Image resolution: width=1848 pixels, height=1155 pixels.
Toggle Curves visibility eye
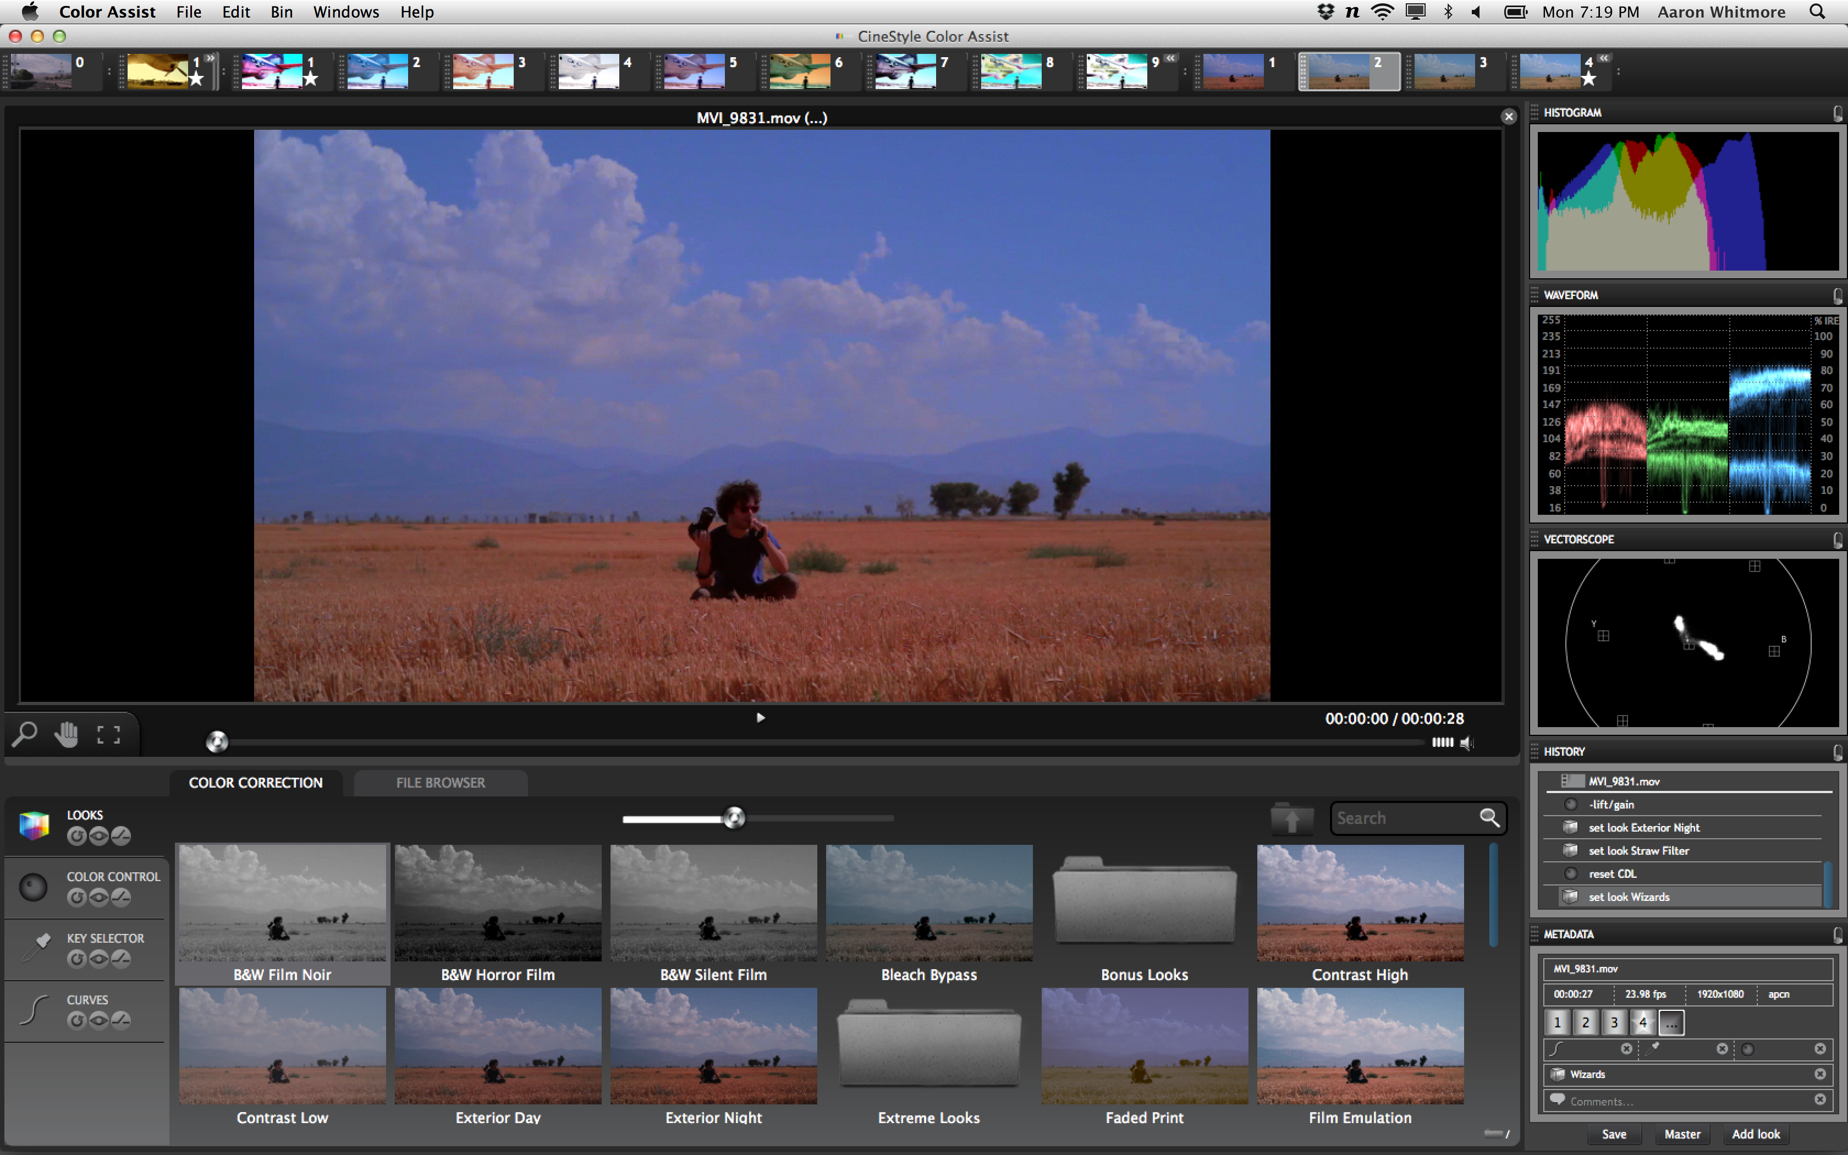(98, 1021)
